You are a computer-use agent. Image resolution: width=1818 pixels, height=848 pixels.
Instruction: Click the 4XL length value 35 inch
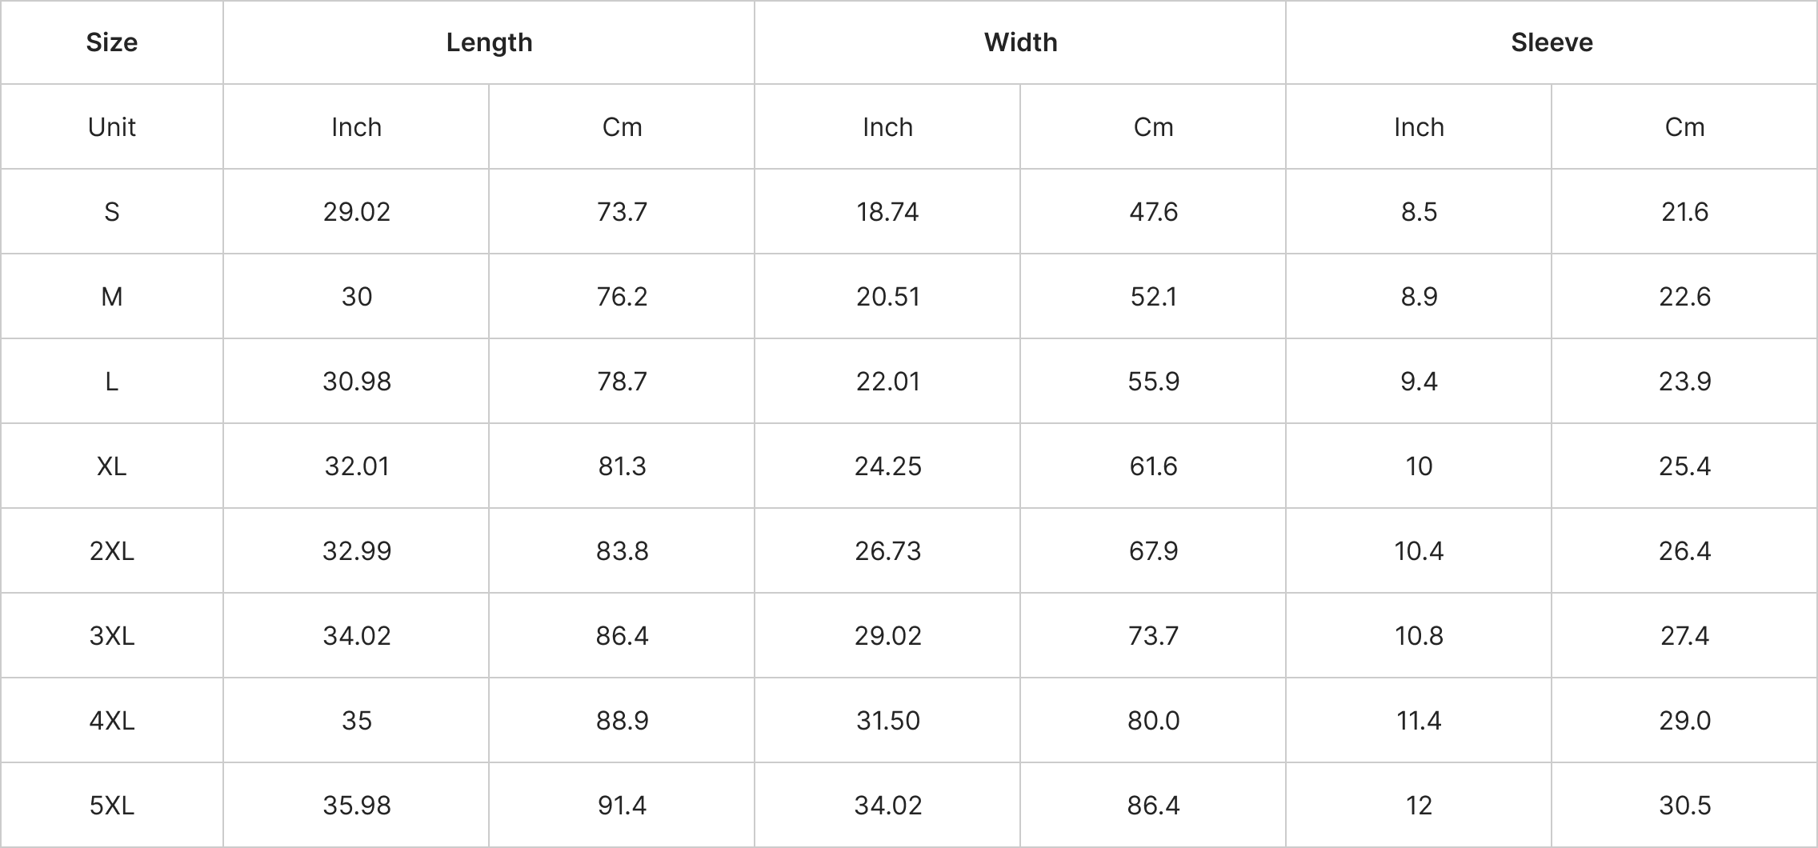tap(356, 721)
